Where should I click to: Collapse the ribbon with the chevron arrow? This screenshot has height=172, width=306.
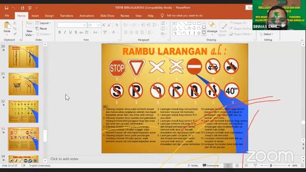point(302,40)
